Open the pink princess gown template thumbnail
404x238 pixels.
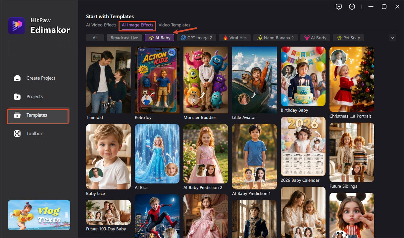(206, 216)
